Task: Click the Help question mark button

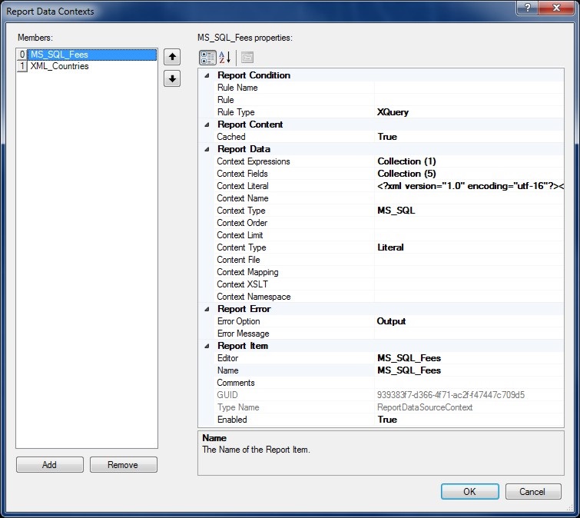Action: click(x=526, y=8)
